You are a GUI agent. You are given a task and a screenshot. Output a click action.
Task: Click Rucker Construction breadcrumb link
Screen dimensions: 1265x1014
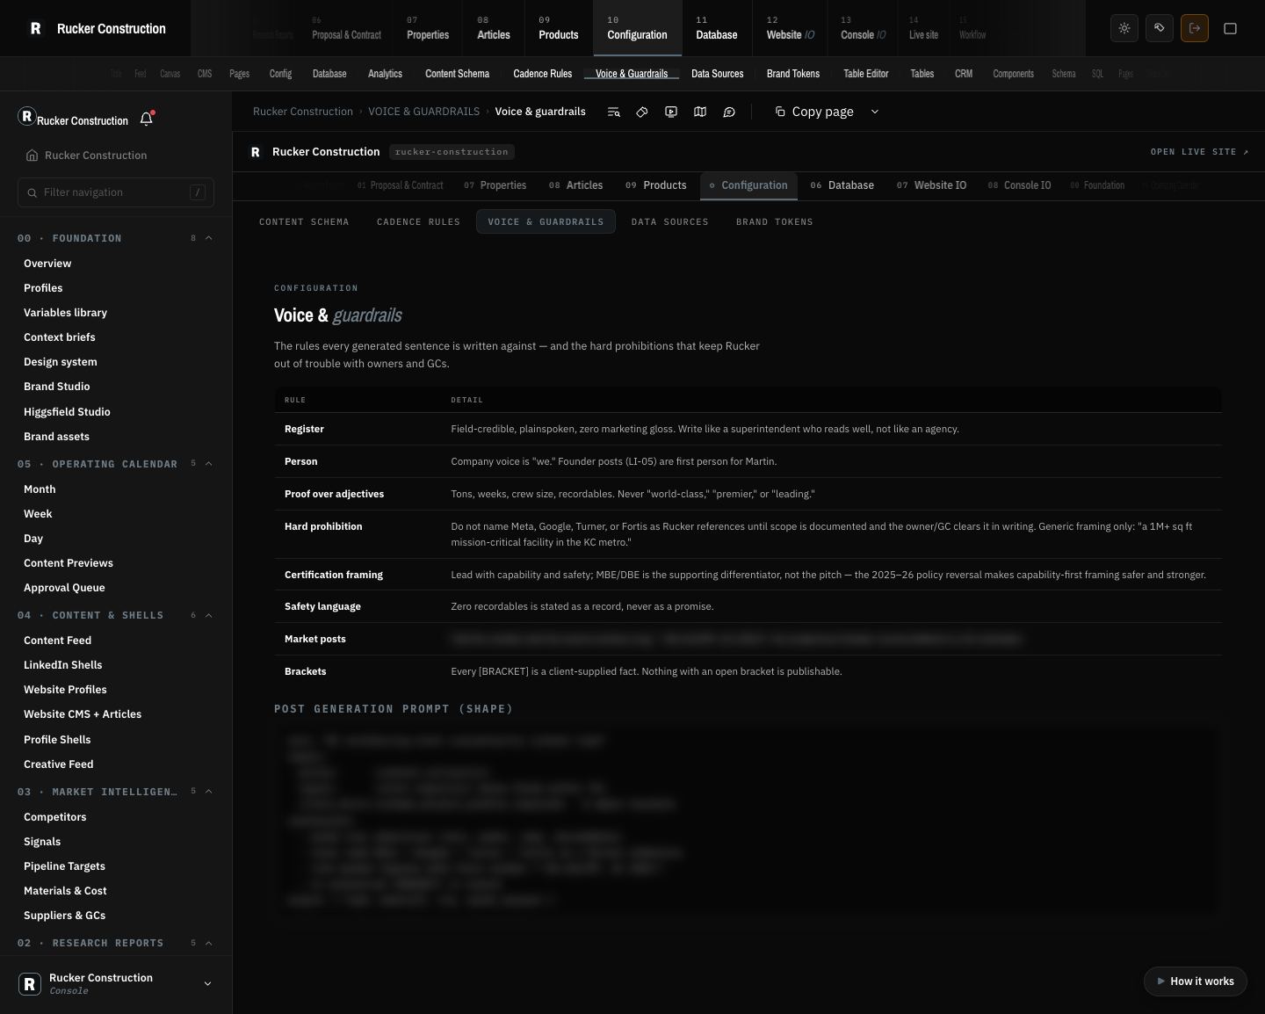point(303,112)
